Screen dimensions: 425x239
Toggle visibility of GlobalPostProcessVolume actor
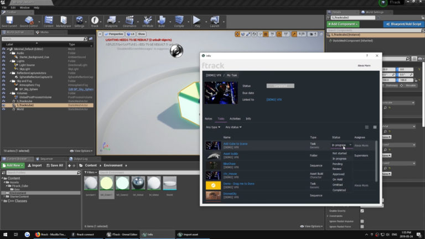pos(3,97)
